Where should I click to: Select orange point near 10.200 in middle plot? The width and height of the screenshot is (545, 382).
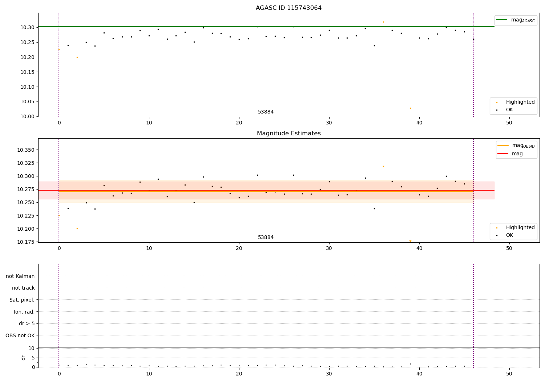coord(77,228)
